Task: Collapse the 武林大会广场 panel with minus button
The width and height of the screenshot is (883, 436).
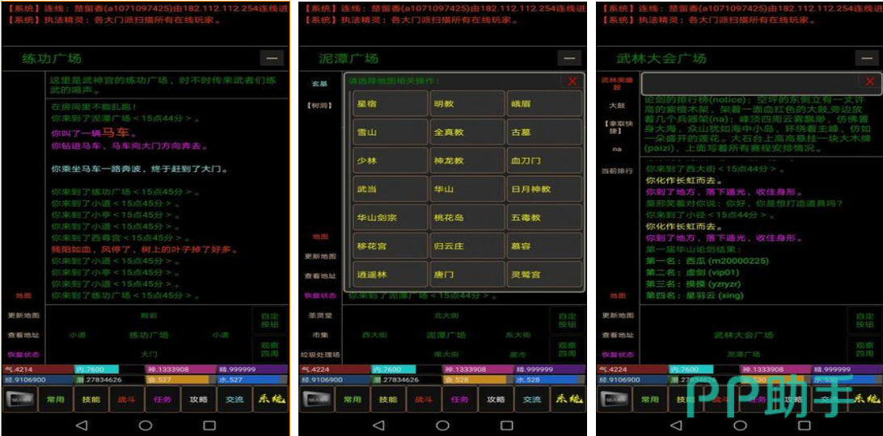Action: (x=867, y=58)
